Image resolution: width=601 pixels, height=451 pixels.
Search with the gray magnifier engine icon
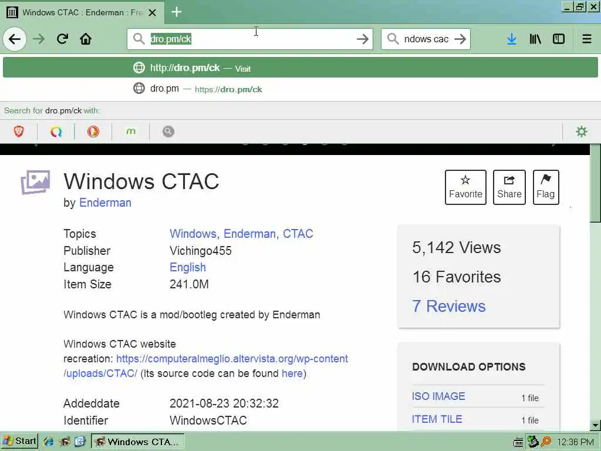[168, 132]
